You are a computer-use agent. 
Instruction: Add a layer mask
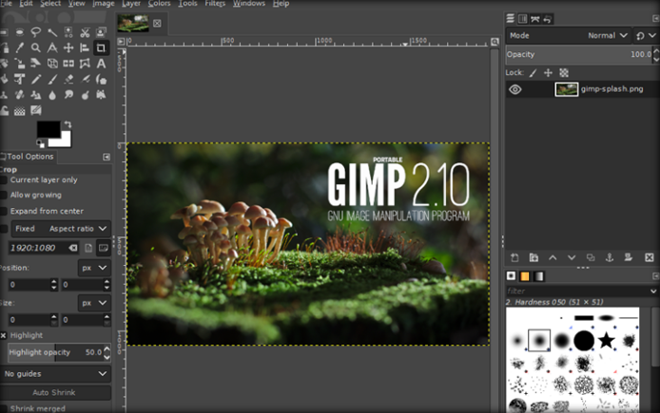pos(628,257)
